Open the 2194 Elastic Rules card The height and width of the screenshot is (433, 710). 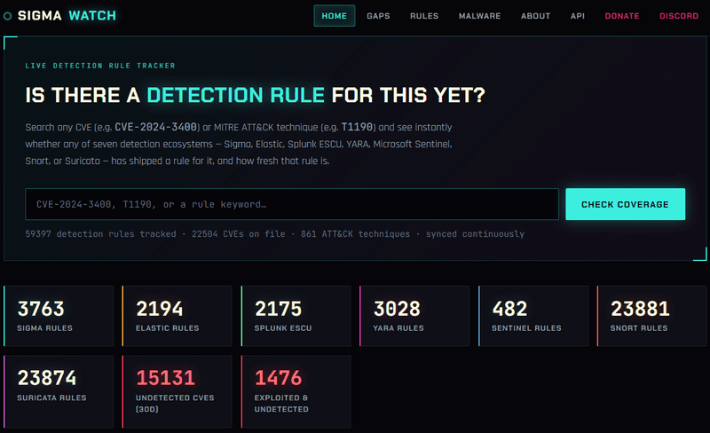tap(177, 316)
